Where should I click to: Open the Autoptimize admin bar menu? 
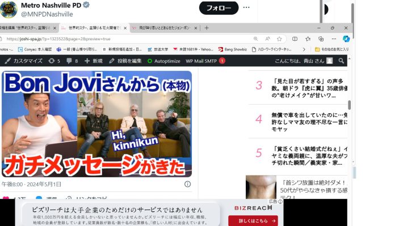(163, 61)
